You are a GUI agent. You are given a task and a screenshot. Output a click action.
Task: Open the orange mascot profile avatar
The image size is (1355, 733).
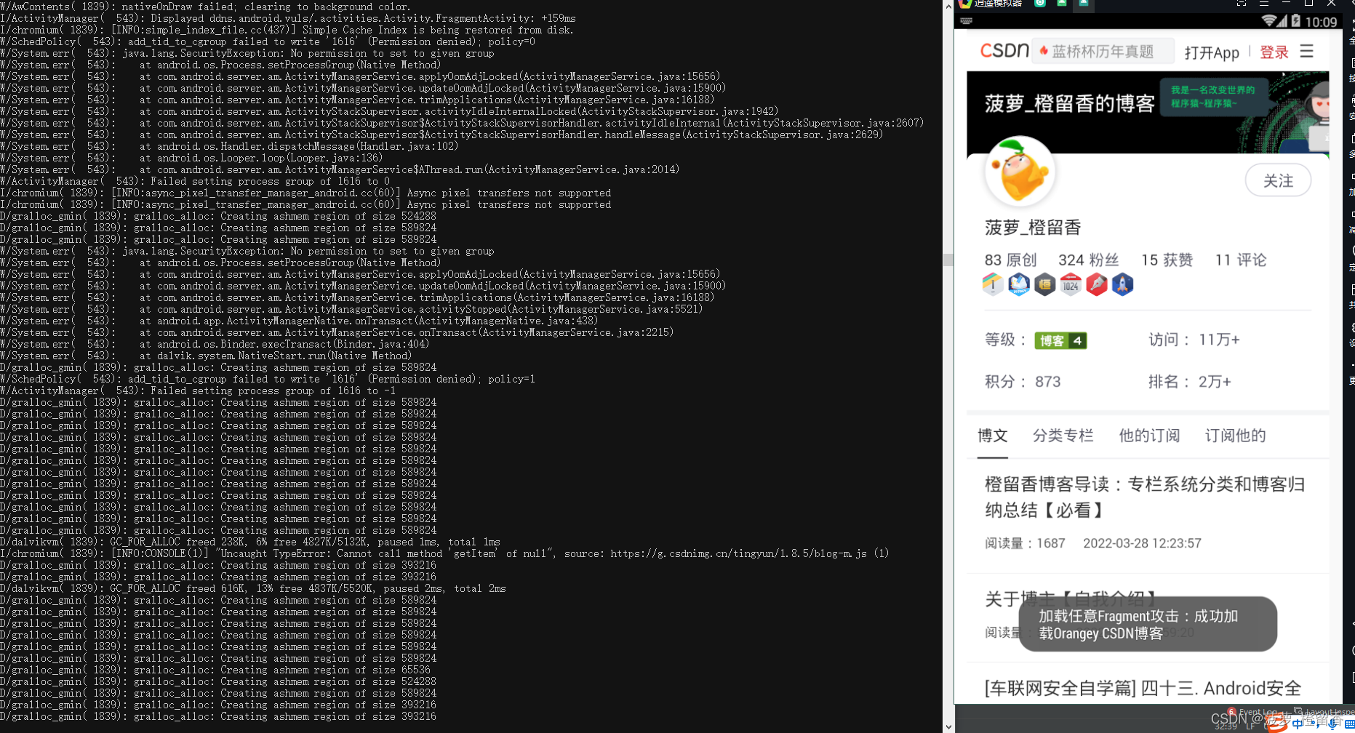[x=1020, y=172]
